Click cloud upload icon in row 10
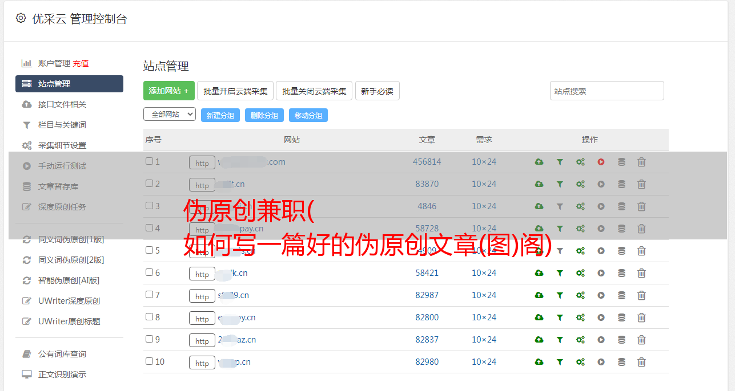 click(x=539, y=362)
